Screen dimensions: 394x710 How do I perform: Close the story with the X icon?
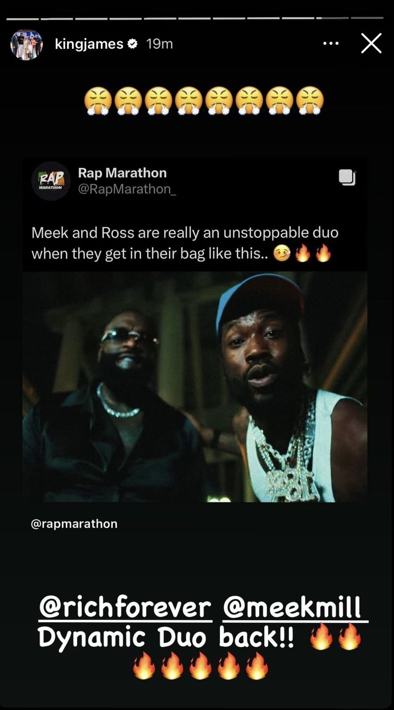tap(371, 44)
